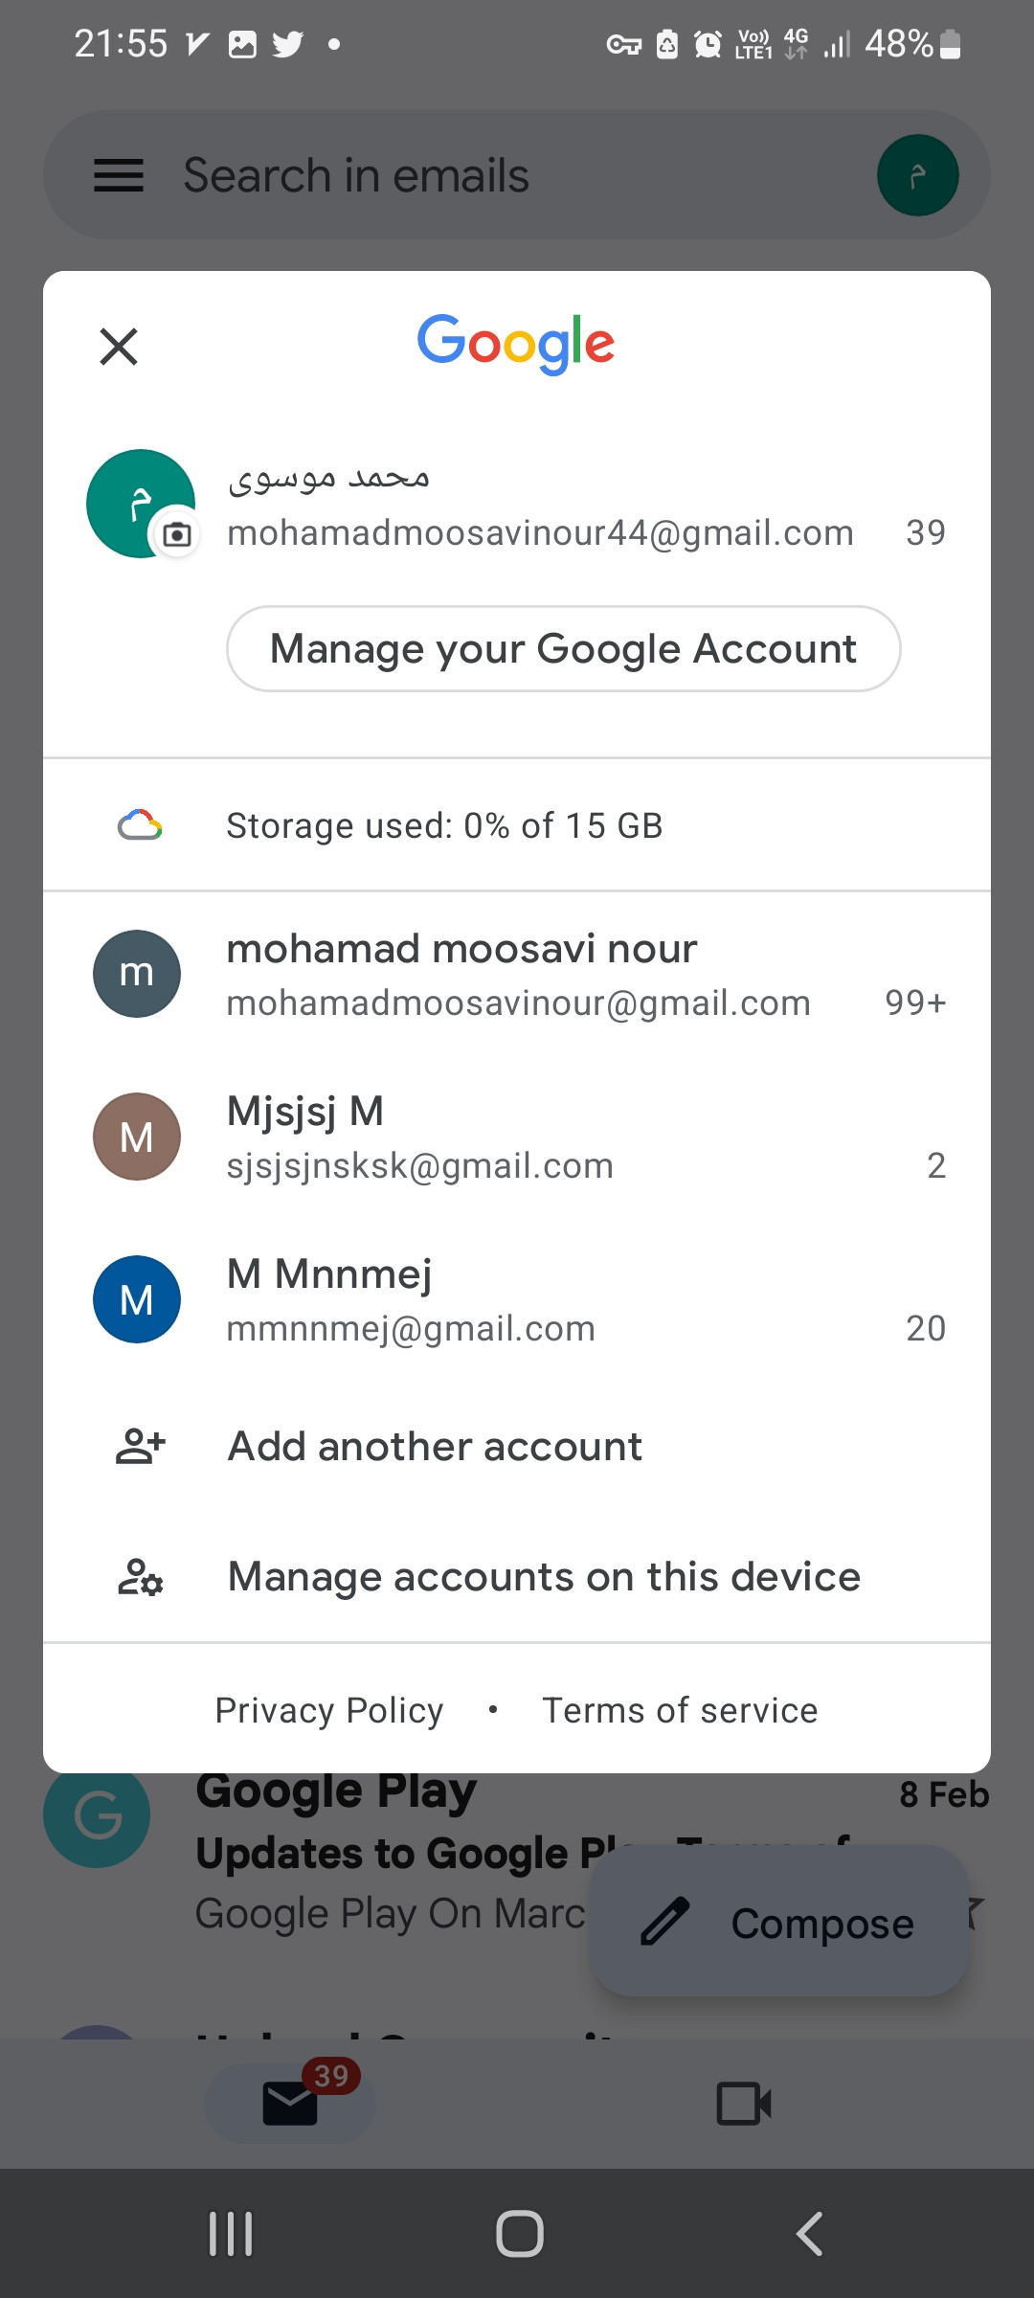Switch to Mjsjsj M account

click(517, 1137)
